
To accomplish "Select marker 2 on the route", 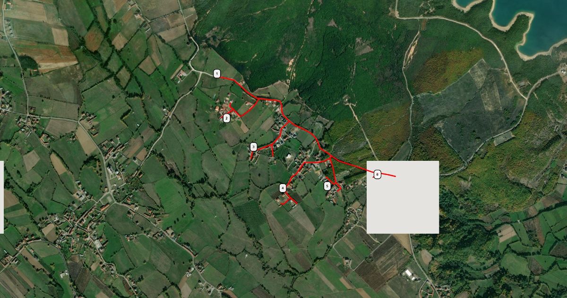I will pyautogui.click(x=227, y=118).
